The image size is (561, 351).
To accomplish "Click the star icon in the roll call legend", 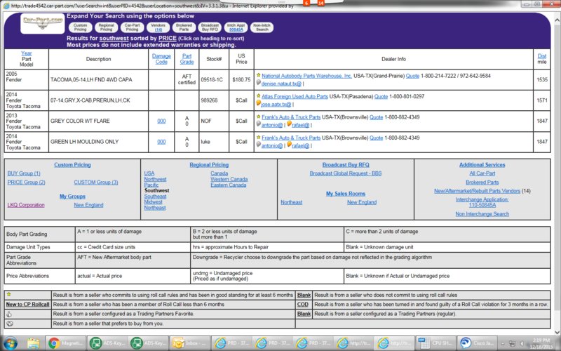I will click(9, 294).
